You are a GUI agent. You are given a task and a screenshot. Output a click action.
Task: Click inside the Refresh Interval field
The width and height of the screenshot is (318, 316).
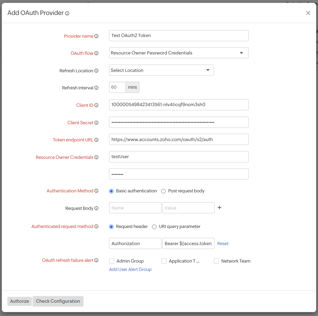point(117,87)
